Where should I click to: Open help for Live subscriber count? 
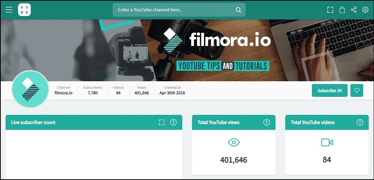(174, 122)
